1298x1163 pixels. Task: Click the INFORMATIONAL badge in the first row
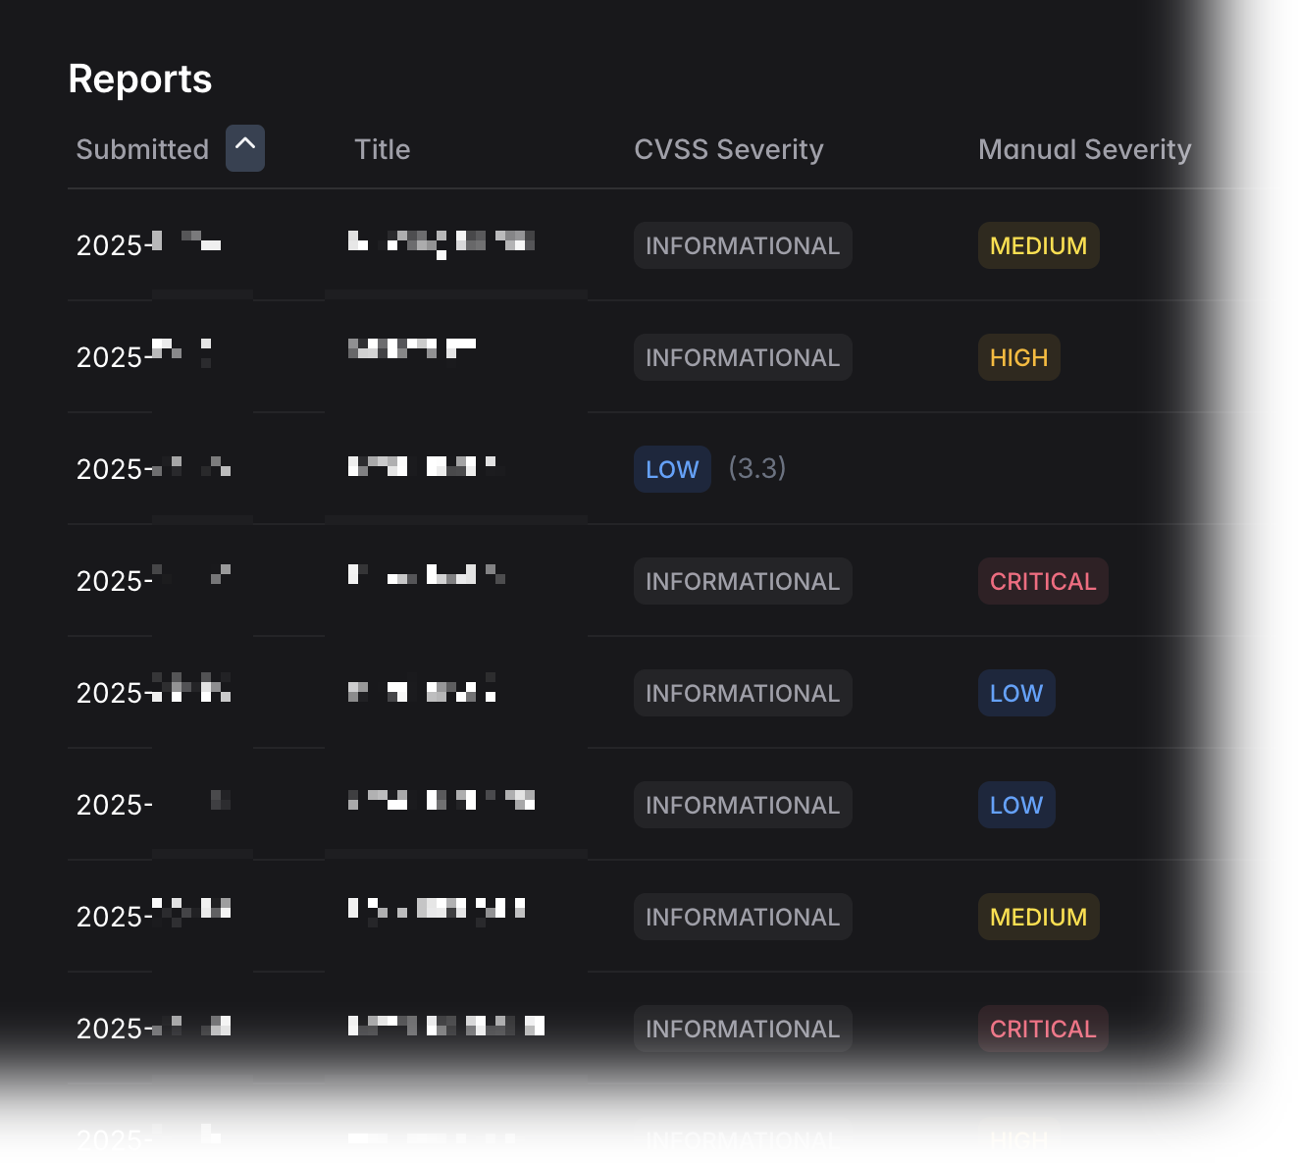[742, 245]
